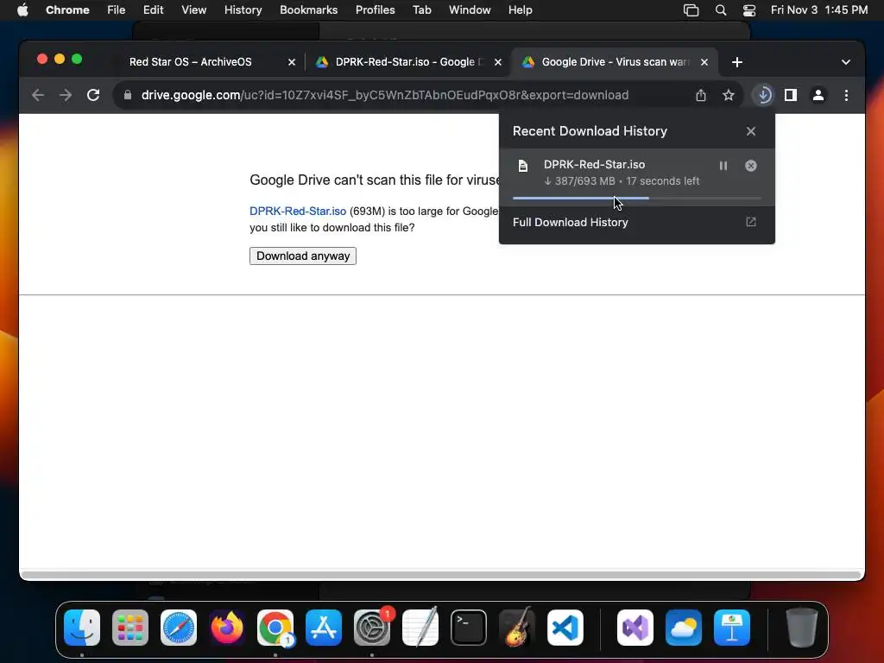Click the download progress bar
The image size is (884, 663).
click(636, 198)
